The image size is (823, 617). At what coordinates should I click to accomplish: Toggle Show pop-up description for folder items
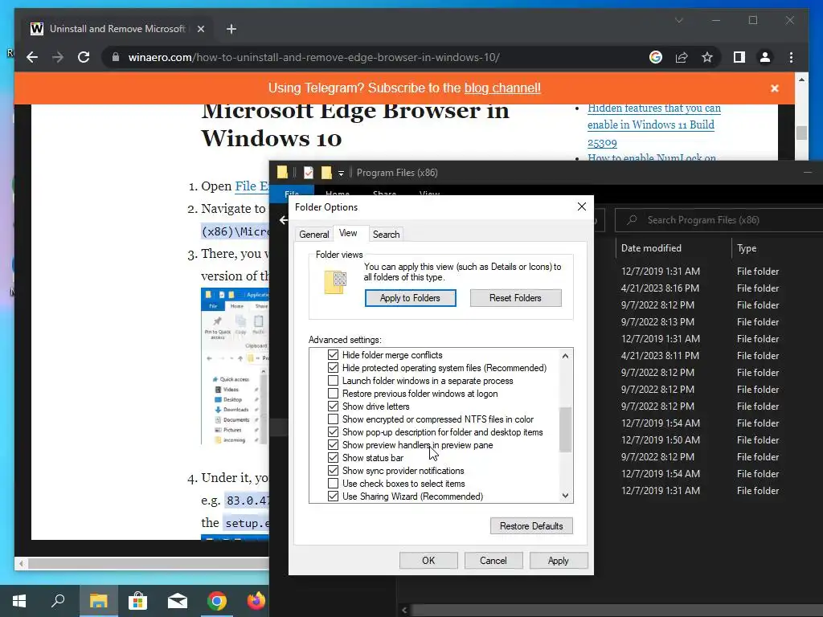tap(333, 431)
